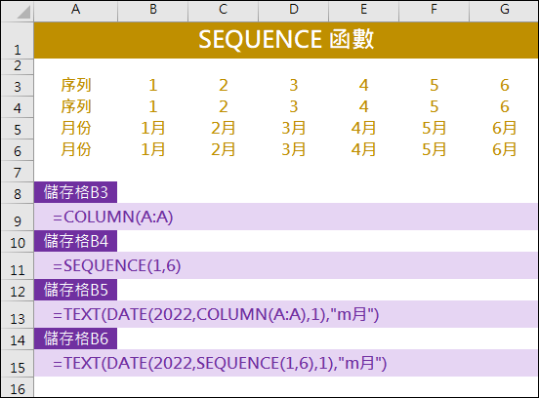Image resolution: width=539 pixels, height=398 pixels.
Task: Select cell B6 showing 1月
Action: [153, 149]
